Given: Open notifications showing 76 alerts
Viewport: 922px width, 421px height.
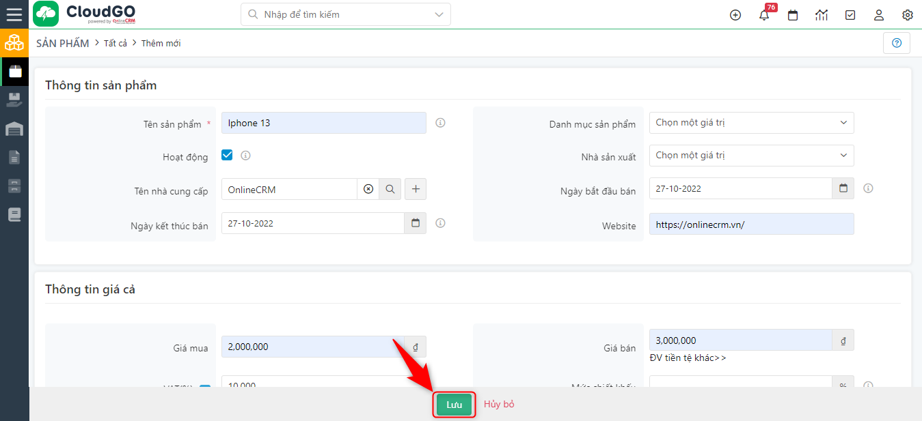Looking at the screenshot, I should 763,14.
